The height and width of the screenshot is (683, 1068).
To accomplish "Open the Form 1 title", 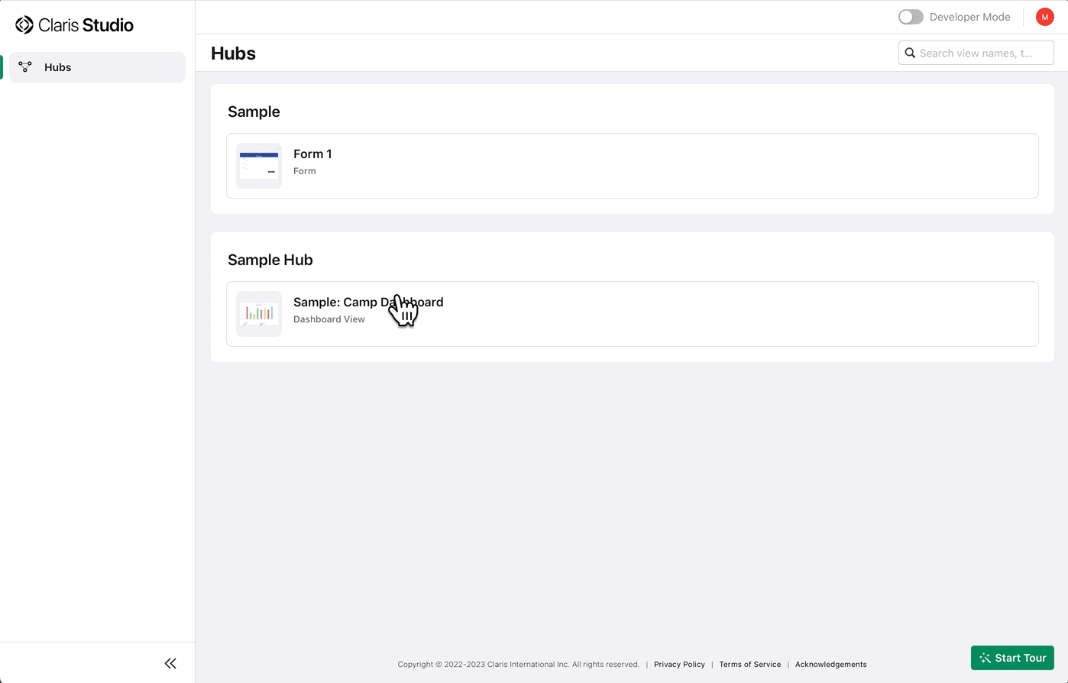I will (312, 154).
